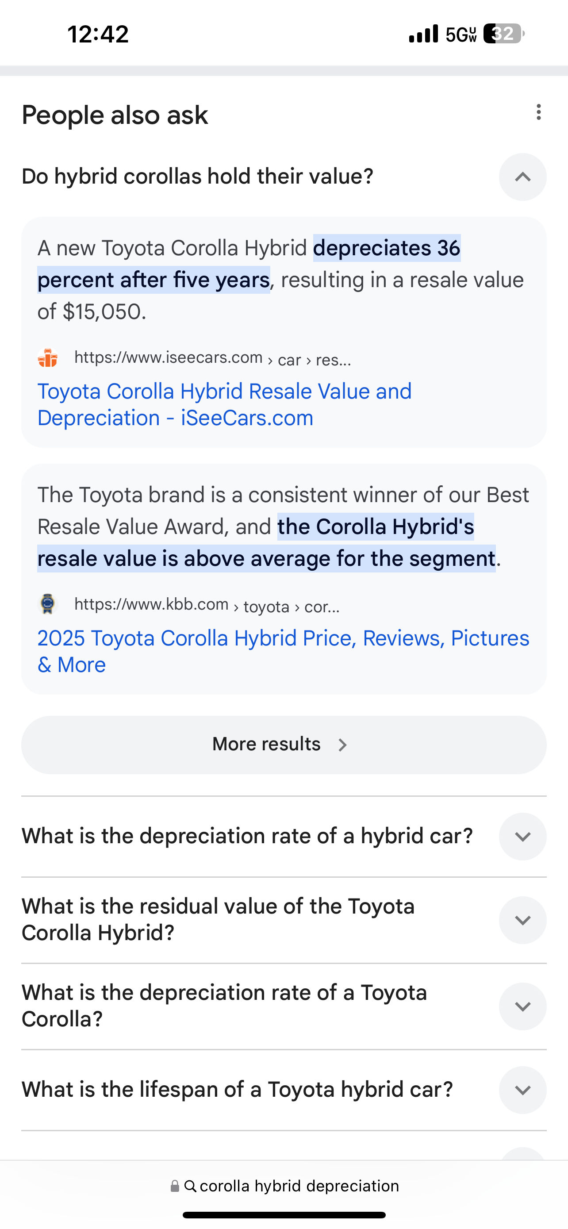This screenshot has height=1229, width=568.
Task: Tap the kbb.com URL breadcrumb
Action: (207, 605)
